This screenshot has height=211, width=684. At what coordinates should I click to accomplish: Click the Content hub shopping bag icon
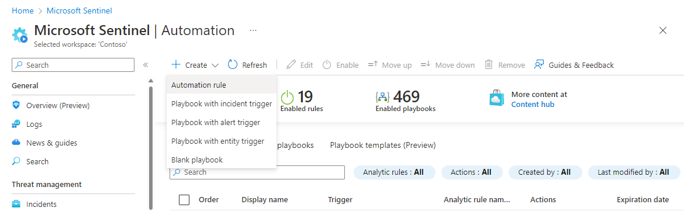pyautogui.click(x=497, y=99)
